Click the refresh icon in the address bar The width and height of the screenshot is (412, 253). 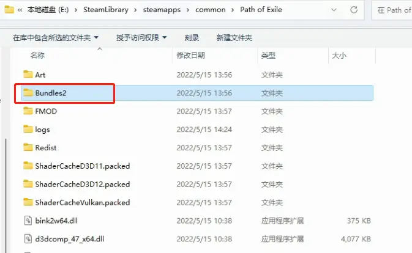point(354,10)
